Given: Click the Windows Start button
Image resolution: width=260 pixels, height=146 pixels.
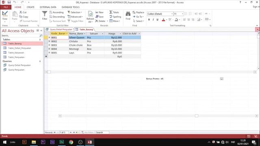Looking at the screenshot, I should 4,142.
